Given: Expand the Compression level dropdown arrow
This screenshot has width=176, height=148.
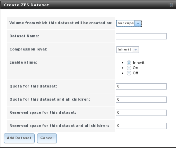Looking at the screenshot, I should 135,50.
